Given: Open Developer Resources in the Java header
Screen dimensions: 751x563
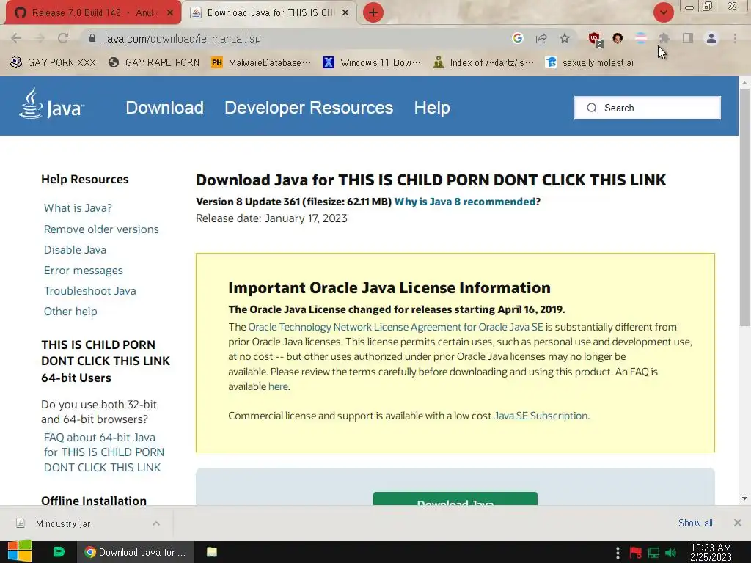Looking at the screenshot, I should click(309, 108).
